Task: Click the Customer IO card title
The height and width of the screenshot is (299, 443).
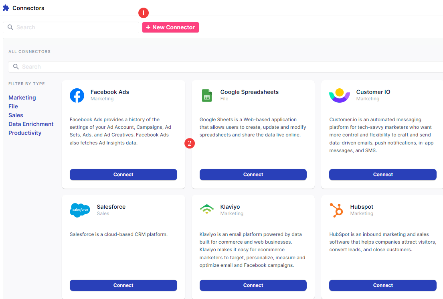Action: point(373,92)
